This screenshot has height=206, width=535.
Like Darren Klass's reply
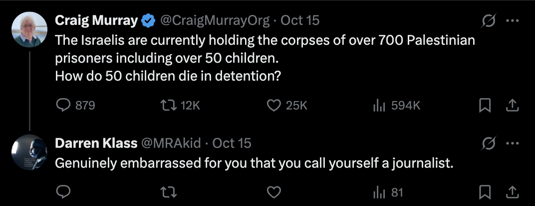tap(273, 193)
